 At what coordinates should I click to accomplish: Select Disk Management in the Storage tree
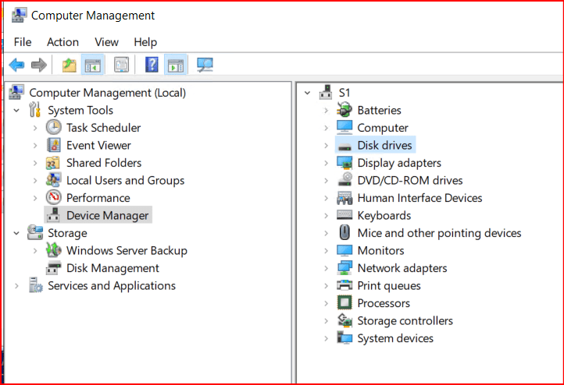pyautogui.click(x=112, y=268)
